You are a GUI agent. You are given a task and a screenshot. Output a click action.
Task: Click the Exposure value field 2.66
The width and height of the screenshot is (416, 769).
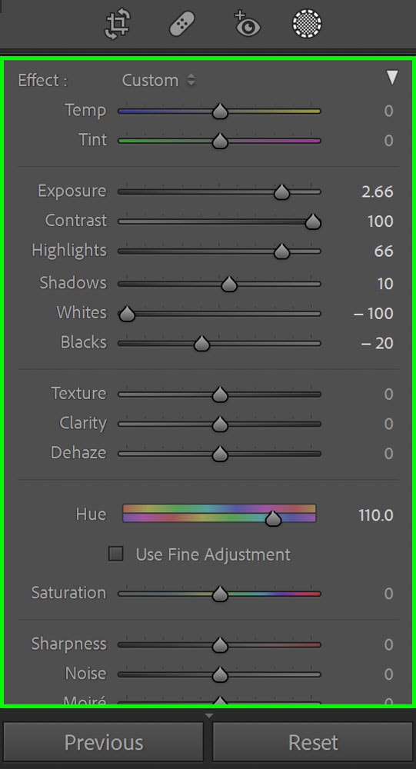(x=378, y=191)
